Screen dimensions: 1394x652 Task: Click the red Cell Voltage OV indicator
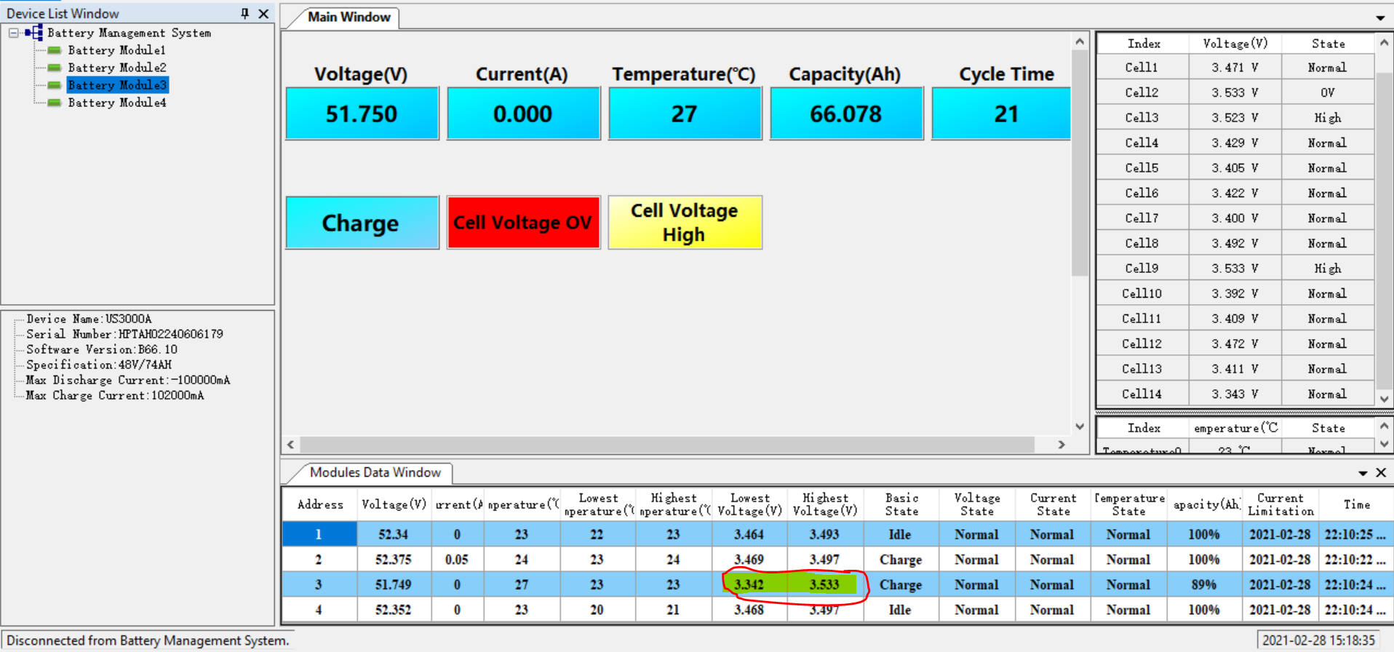point(523,223)
